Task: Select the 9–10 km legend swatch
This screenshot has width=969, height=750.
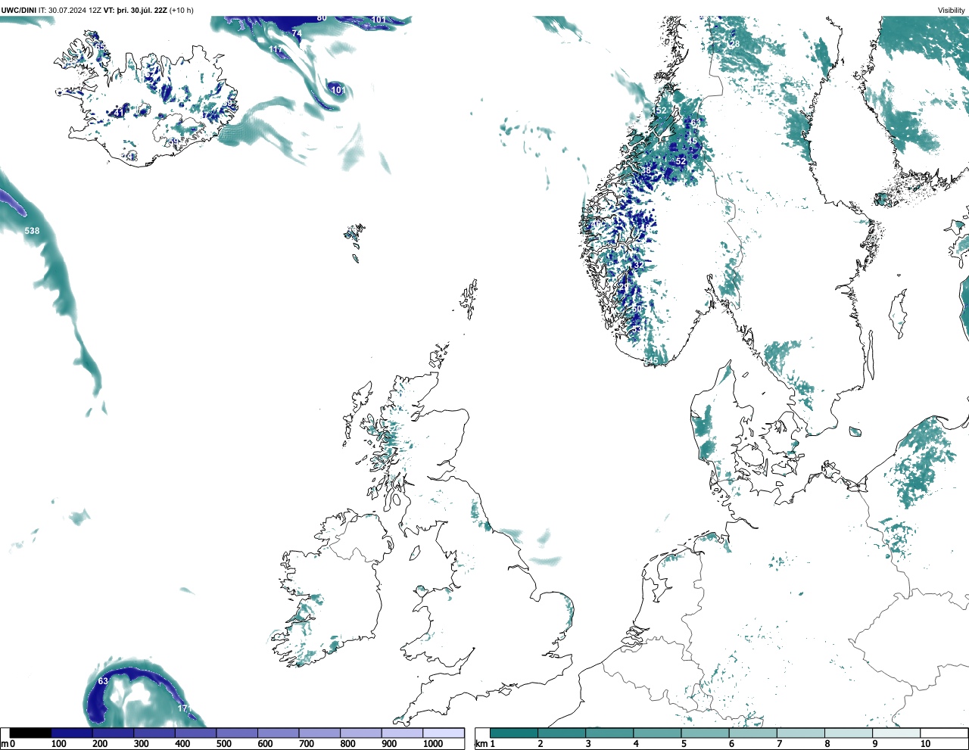Action: pos(896,733)
